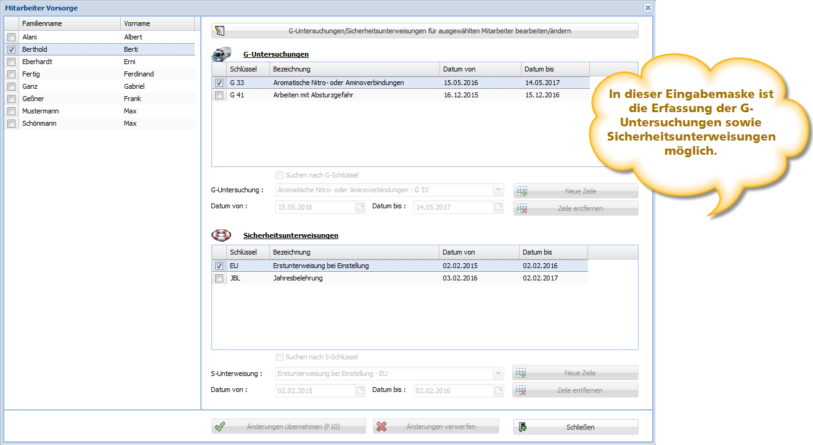Click the edit icon on G-Untersuchungen bearbeiten button
Image resolution: width=813 pixels, height=445 pixels.
[x=221, y=31]
